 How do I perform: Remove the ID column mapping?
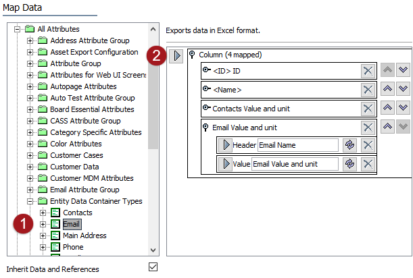coord(367,72)
